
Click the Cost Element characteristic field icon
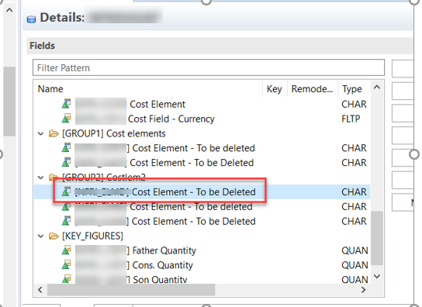(66, 104)
